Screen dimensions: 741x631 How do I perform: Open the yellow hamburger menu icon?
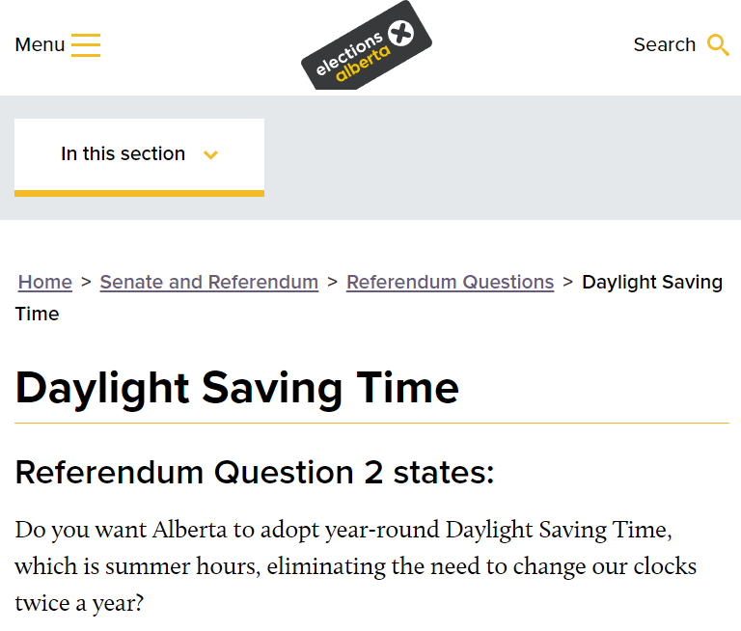pyautogui.click(x=86, y=45)
